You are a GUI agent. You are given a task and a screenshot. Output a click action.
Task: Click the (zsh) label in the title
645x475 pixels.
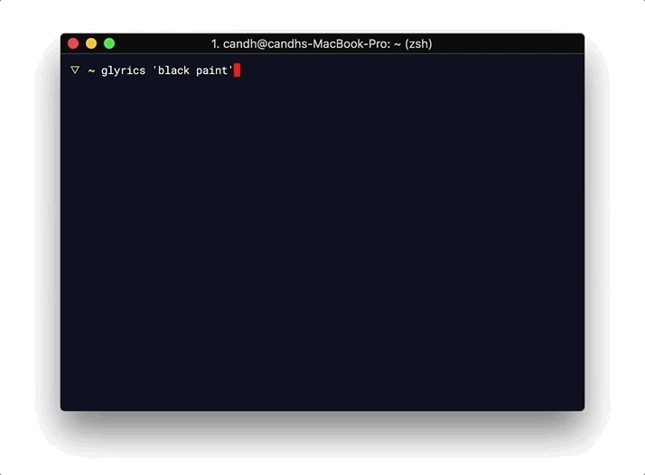[x=418, y=44]
